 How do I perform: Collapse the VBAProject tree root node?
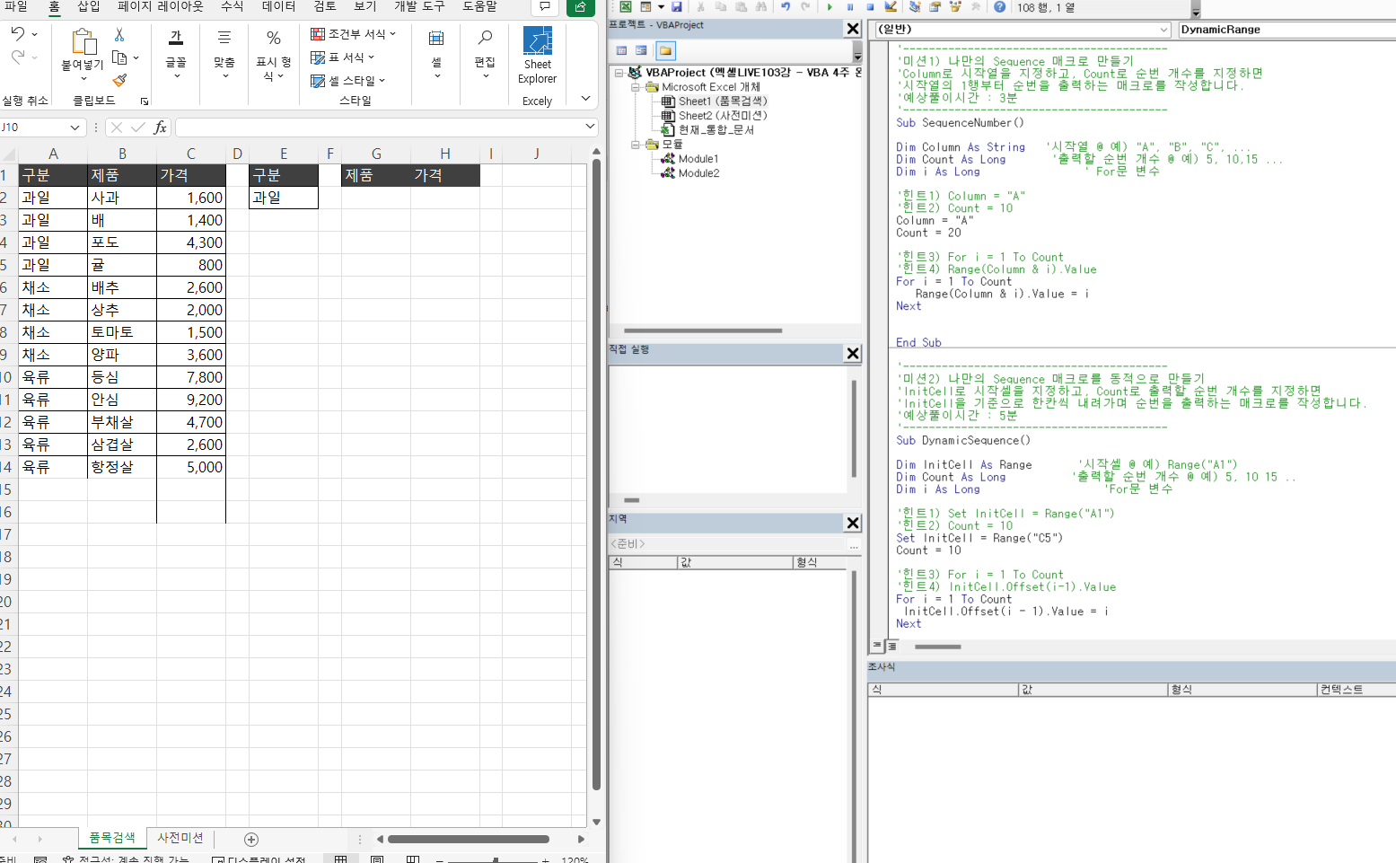pos(619,73)
